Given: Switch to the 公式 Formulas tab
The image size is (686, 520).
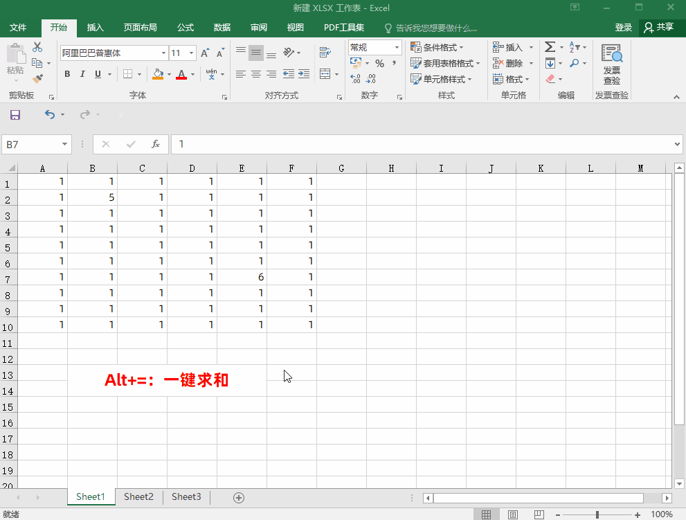Looking at the screenshot, I should pyautogui.click(x=186, y=28).
